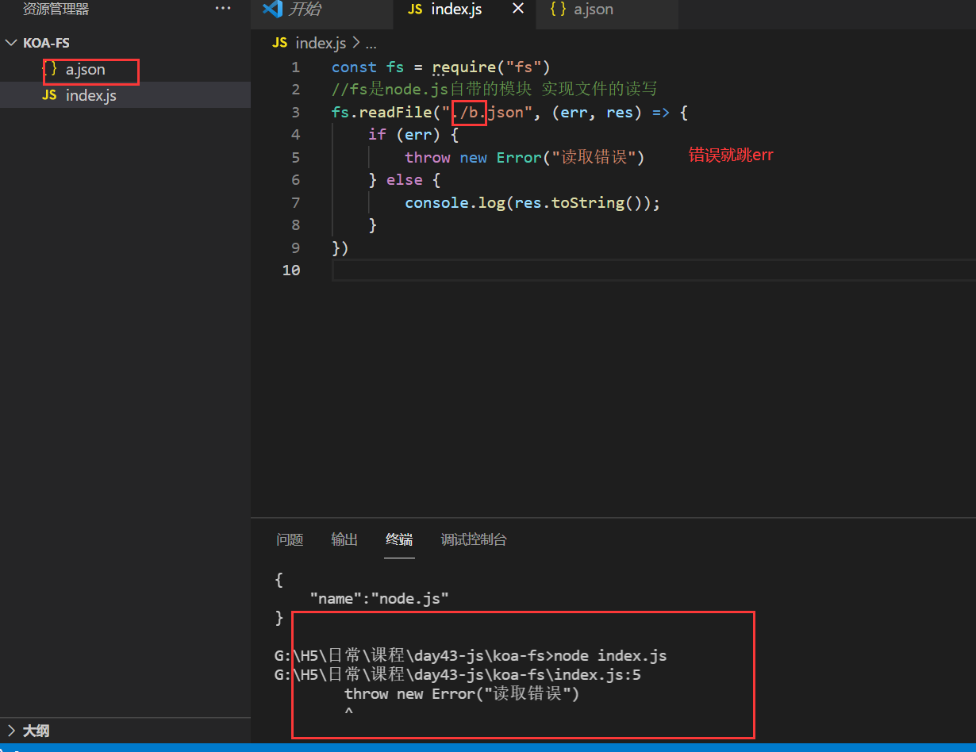Click line number 10 in gutter
Image resolution: width=976 pixels, height=752 pixels.
point(291,270)
